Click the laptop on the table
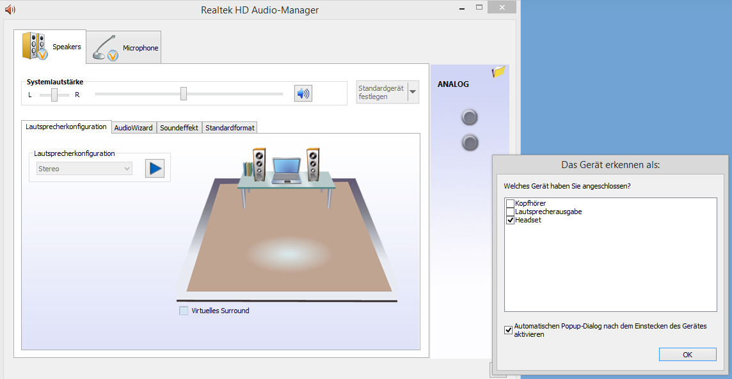 286,171
